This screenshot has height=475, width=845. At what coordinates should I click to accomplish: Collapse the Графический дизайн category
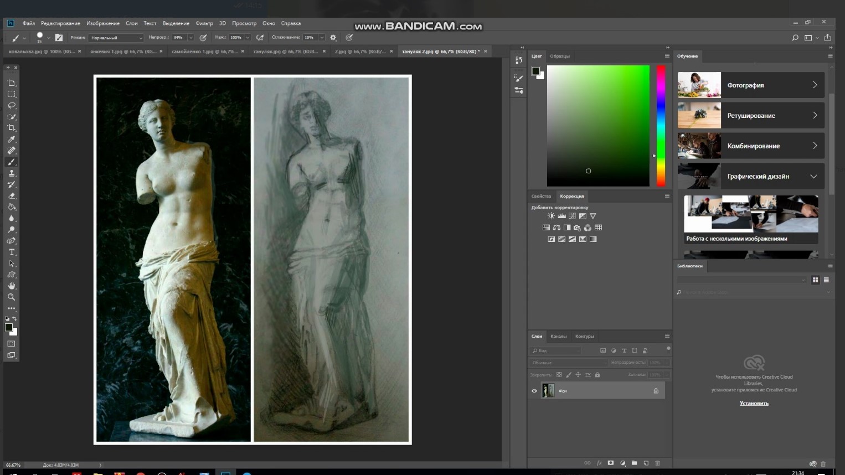point(751,177)
